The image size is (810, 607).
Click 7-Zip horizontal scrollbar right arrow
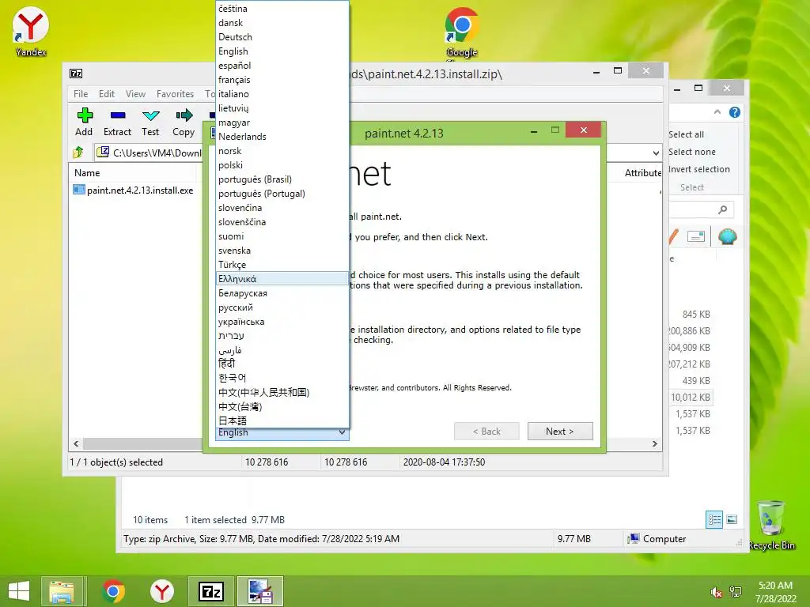[654, 444]
